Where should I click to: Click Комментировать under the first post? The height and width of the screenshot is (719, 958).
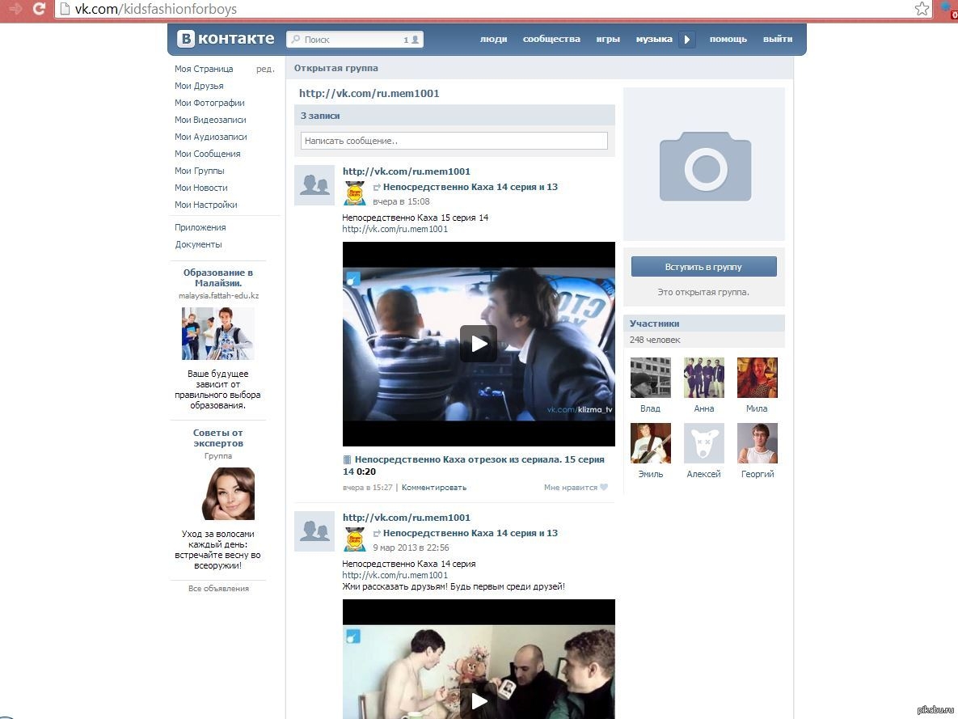click(434, 488)
